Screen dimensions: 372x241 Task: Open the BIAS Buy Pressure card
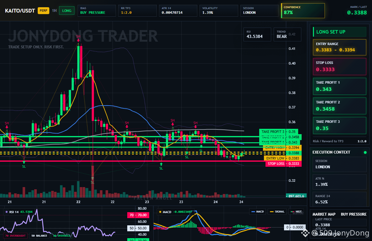coord(96,11)
